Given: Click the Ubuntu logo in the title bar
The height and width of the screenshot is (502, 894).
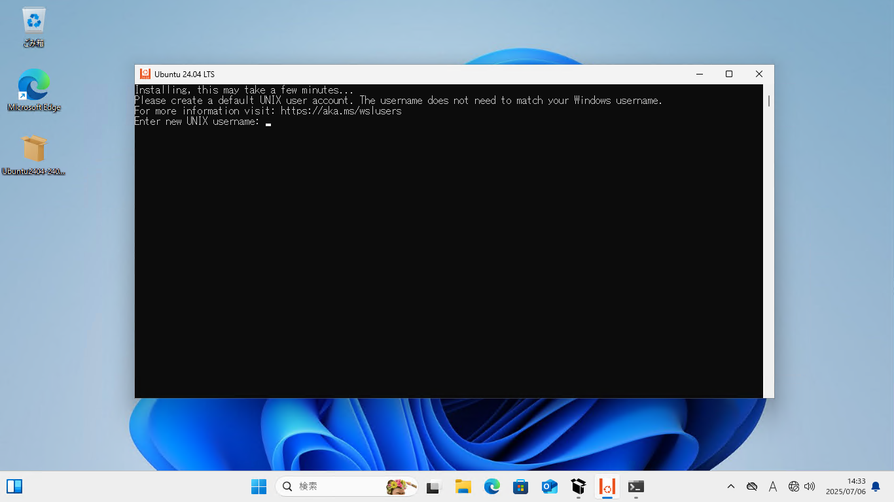Looking at the screenshot, I should 145,74.
